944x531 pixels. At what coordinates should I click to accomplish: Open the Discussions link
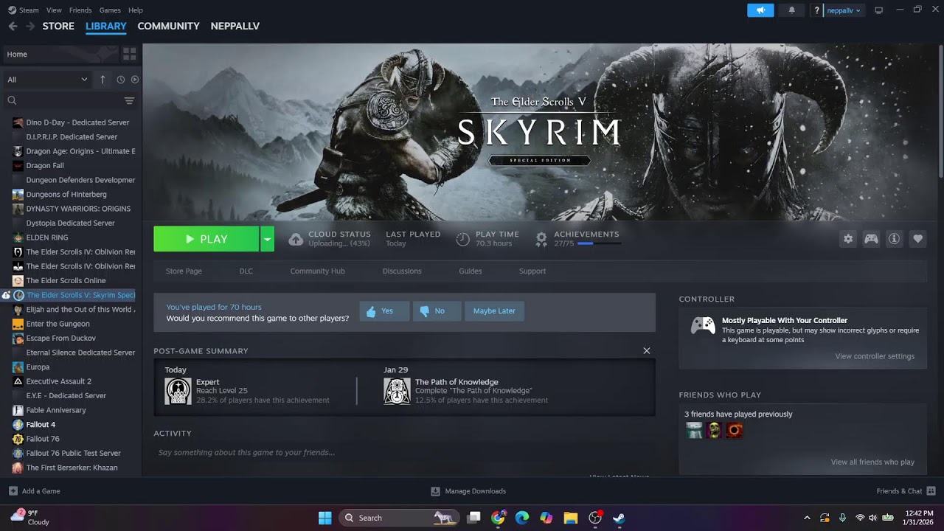coord(402,271)
